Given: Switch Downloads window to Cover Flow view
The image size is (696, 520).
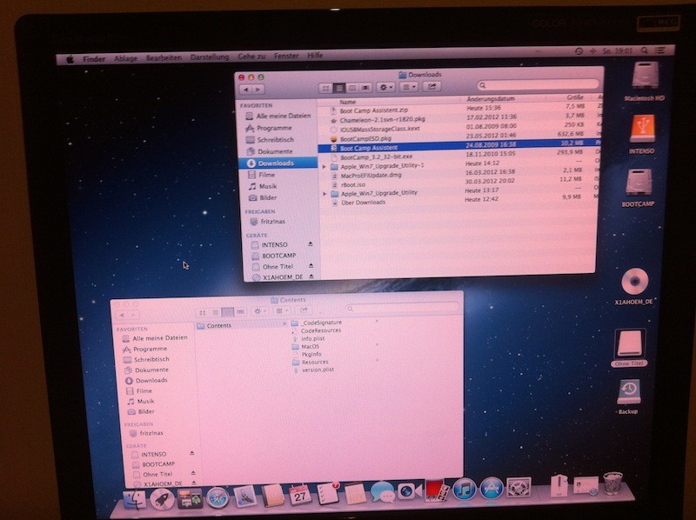Looking at the screenshot, I should 364,87.
